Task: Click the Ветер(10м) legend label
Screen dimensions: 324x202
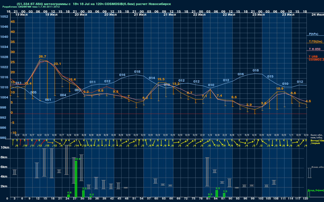Action: [x=317, y=140]
